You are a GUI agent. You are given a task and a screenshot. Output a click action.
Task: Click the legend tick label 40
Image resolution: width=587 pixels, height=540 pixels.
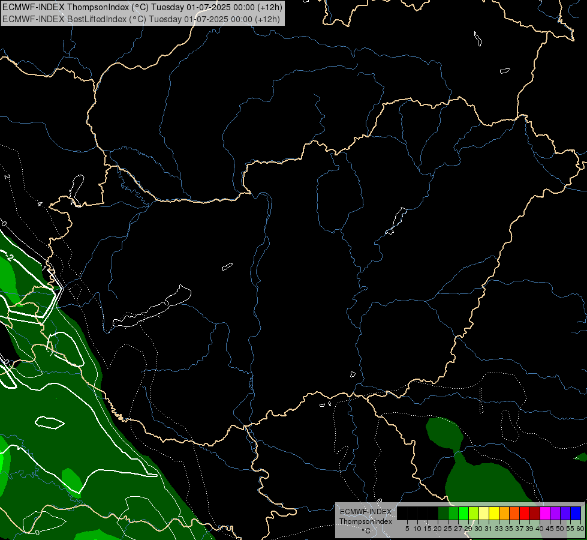point(540,529)
